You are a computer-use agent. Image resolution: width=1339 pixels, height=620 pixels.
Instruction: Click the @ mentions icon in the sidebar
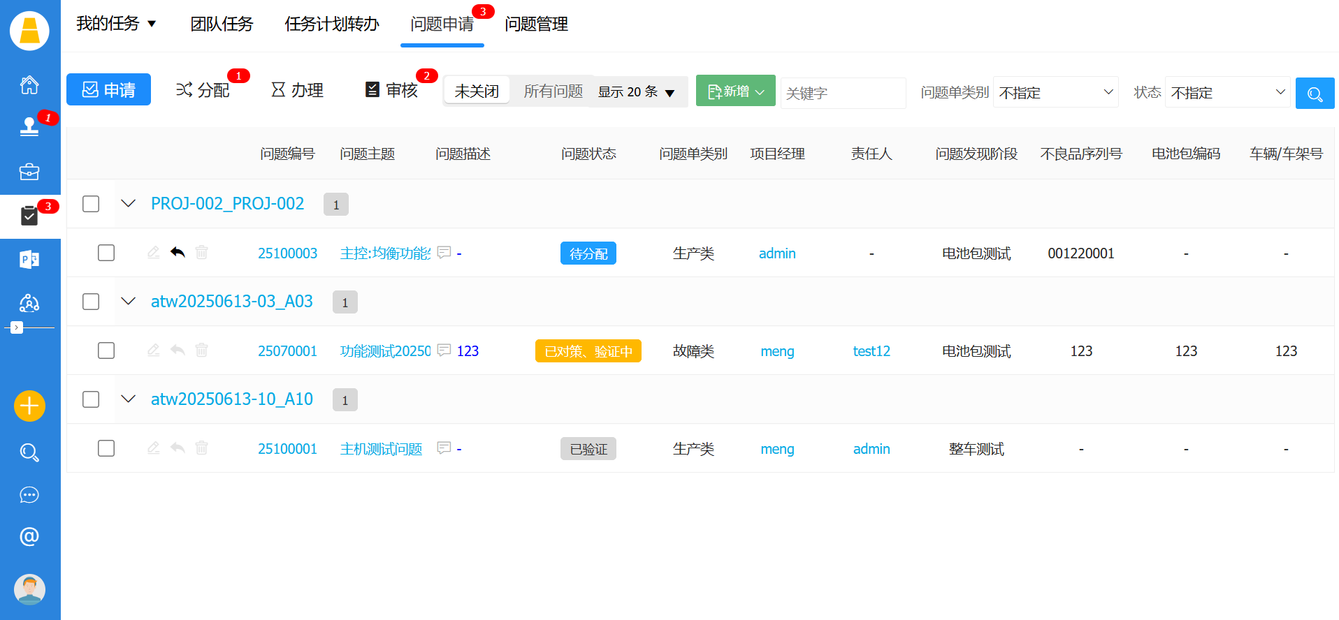[x=29, y=536]
